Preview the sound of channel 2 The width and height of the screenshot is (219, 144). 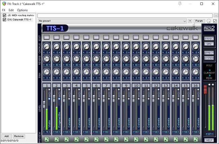point(57,139)
